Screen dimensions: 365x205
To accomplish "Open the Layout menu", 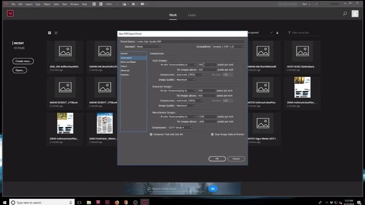I will (x=29, y=4).
